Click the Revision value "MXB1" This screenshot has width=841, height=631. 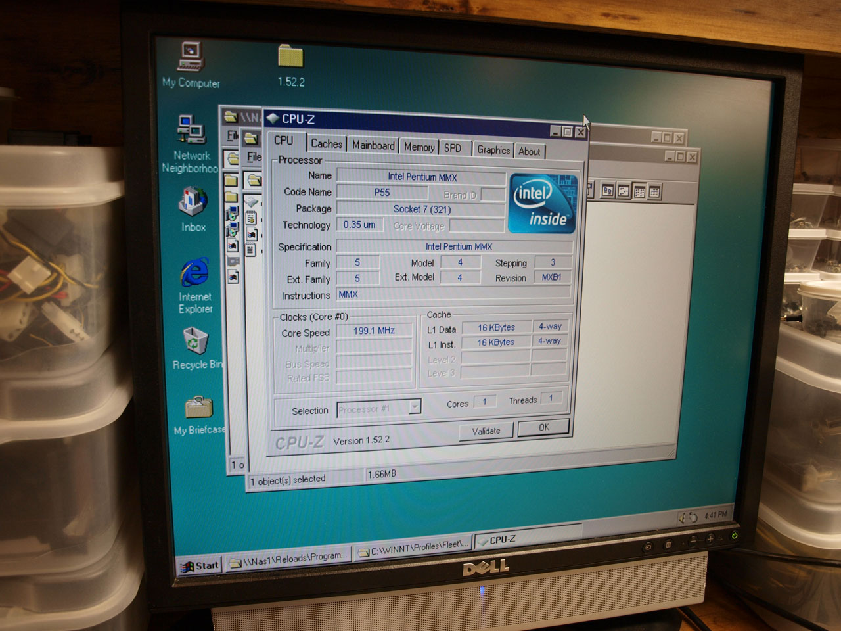point(552,277)
